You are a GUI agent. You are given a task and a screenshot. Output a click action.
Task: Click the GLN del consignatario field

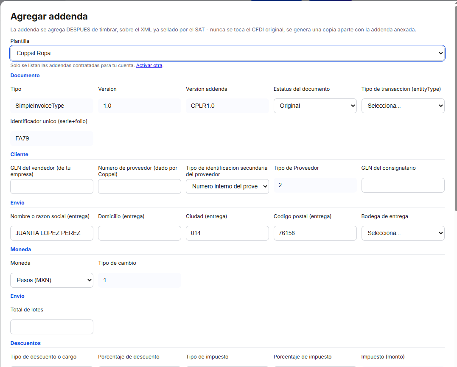pyautogui.click(x=403, y=185)
